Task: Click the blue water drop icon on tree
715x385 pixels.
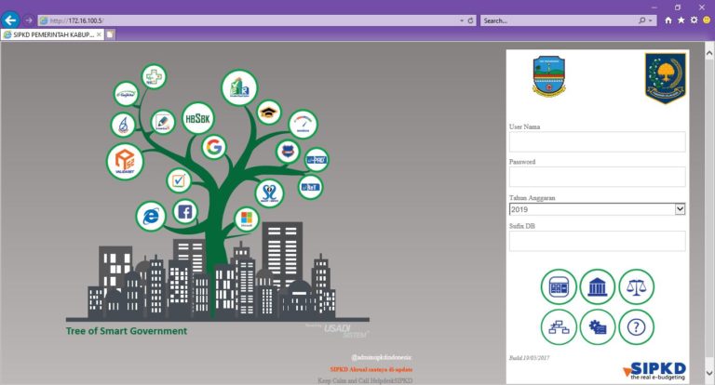Action: tap(123, 125)
